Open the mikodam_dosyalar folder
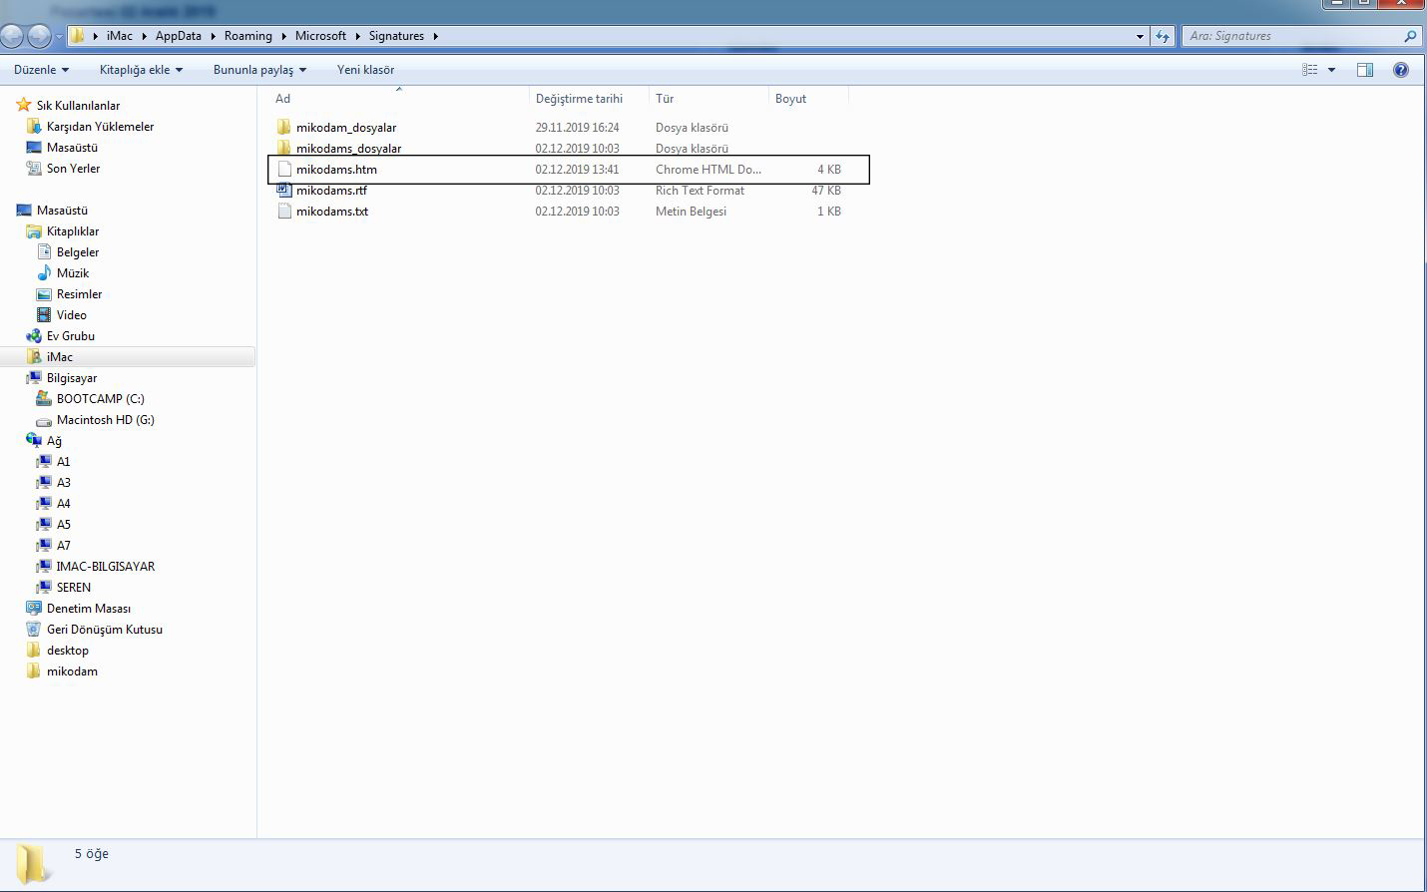 tap(345, 128)
